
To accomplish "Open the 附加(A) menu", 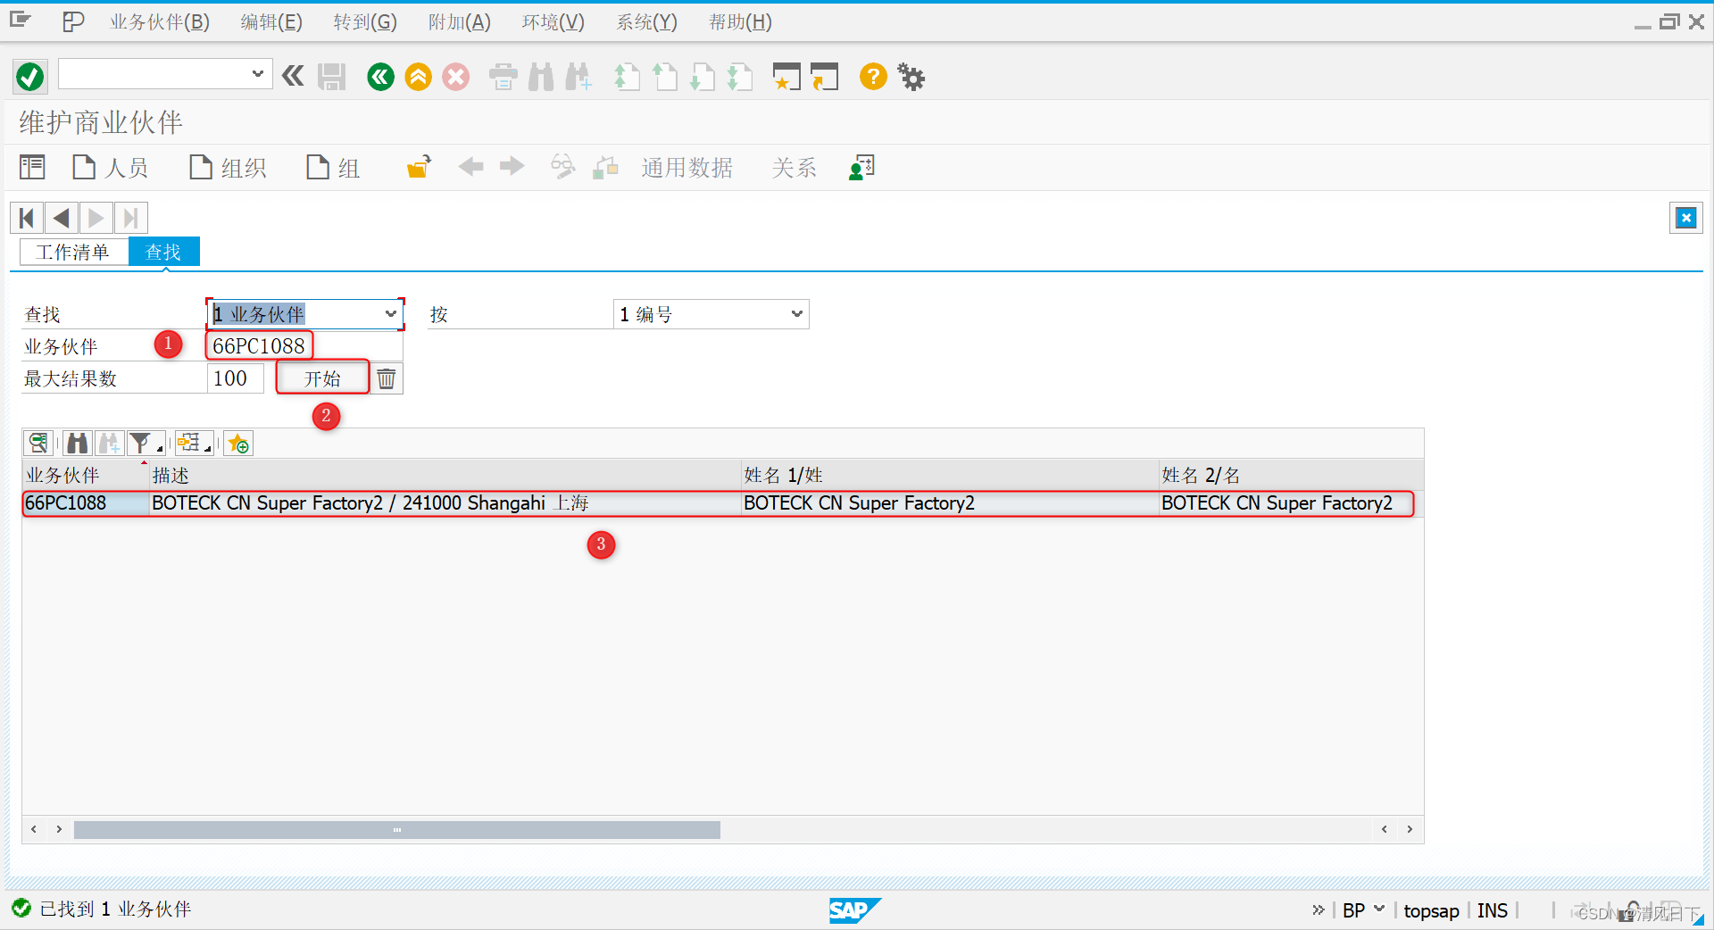I will click(460, 22).
